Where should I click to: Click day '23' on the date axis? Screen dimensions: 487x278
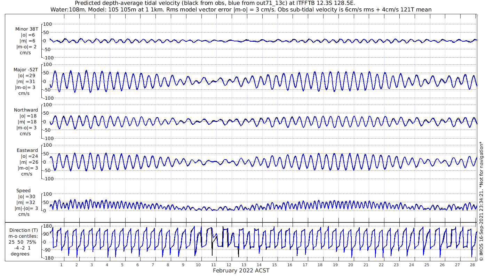click(x=396, y=265)
